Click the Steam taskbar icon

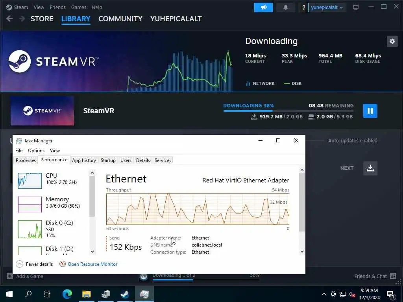[x=125, y=294]
